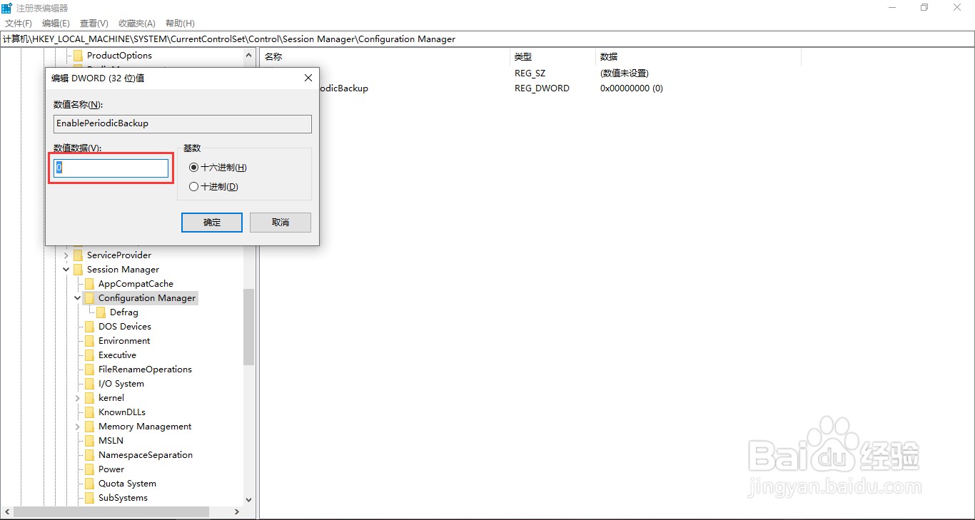
Task: Select the SubSystems tree item label
Action: (123, 498)
